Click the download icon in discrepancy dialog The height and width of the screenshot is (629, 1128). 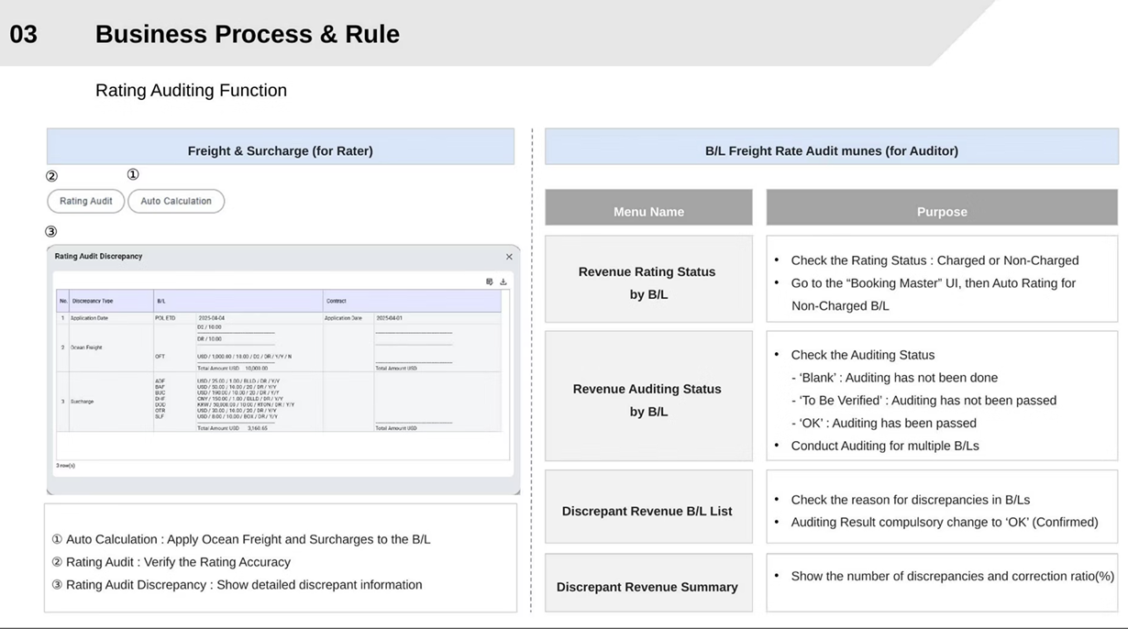[503, 281]
